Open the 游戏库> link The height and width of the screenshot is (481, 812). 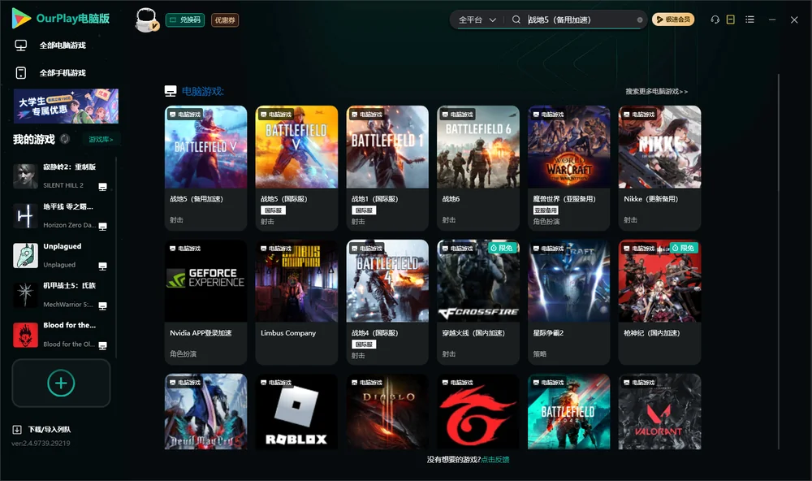101,139
